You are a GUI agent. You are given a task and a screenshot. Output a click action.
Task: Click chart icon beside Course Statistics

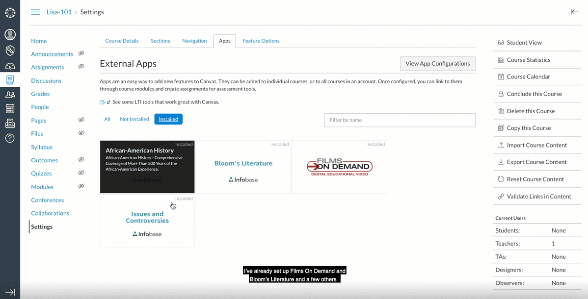[x=501, y=60]
